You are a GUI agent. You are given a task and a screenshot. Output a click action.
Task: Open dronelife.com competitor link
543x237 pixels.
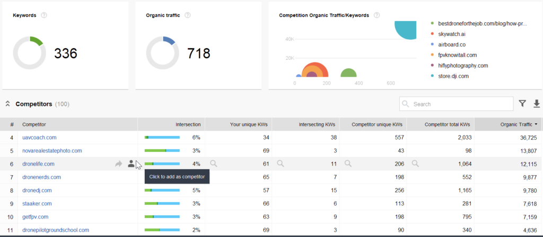(x=38, y=164)
